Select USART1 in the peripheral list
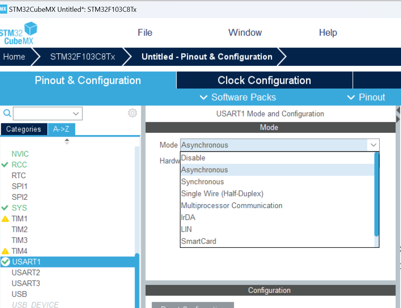Image resolution: width=401 pixels, height=308 pixels. (68, 262)
